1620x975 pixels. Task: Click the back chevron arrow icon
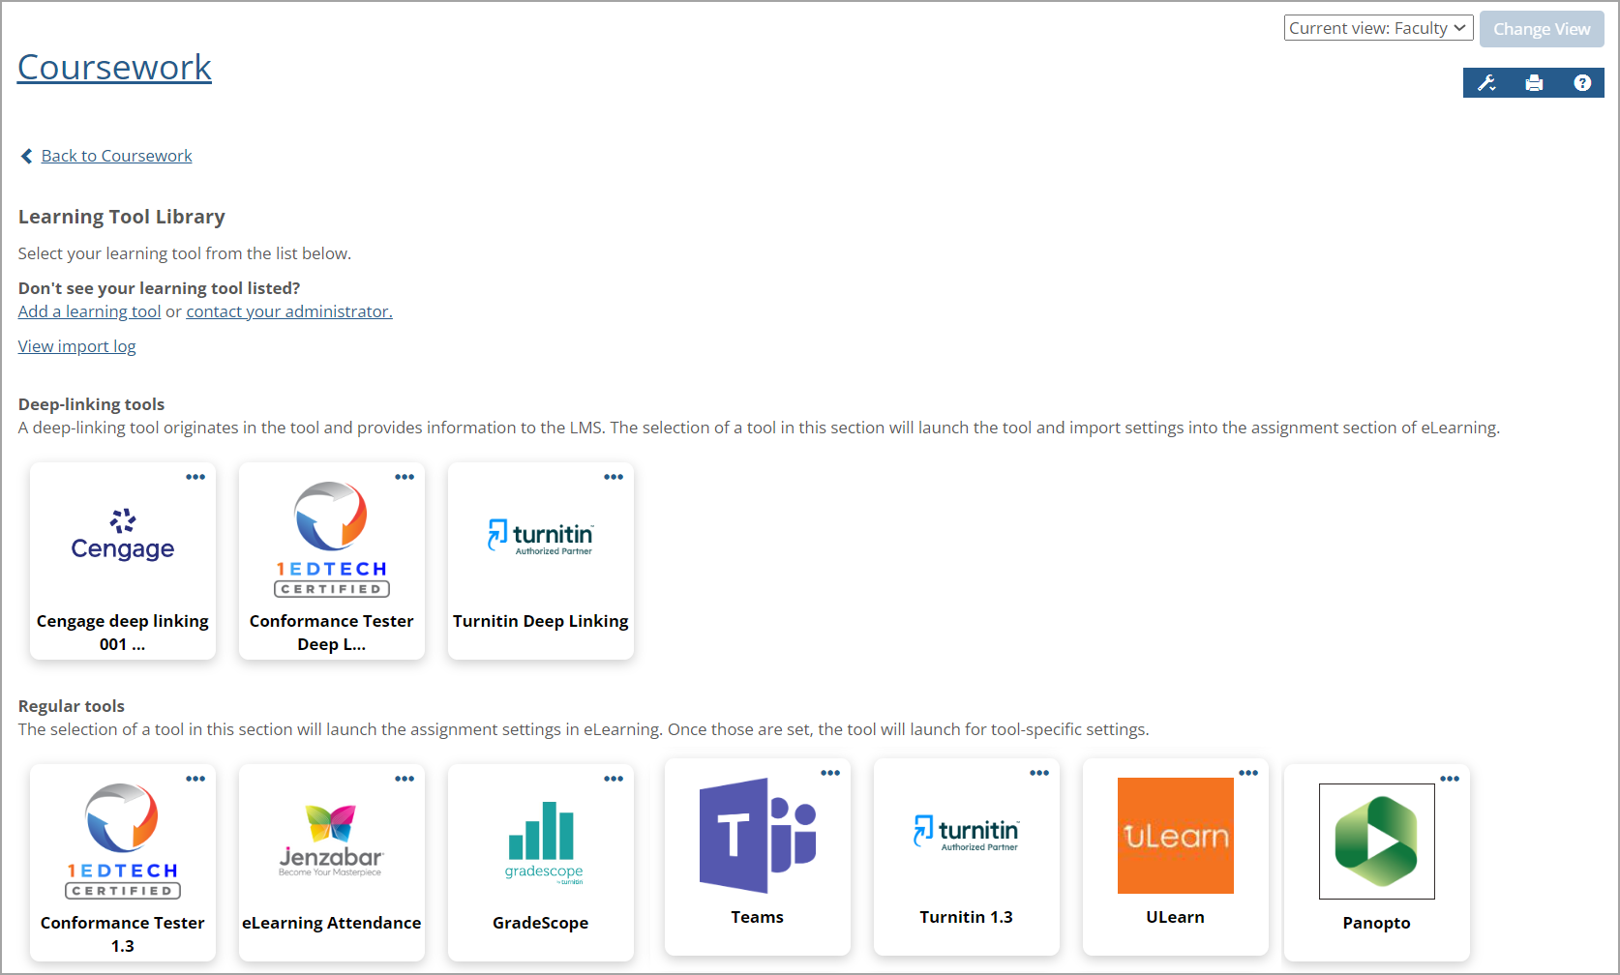tap(27, 156)
